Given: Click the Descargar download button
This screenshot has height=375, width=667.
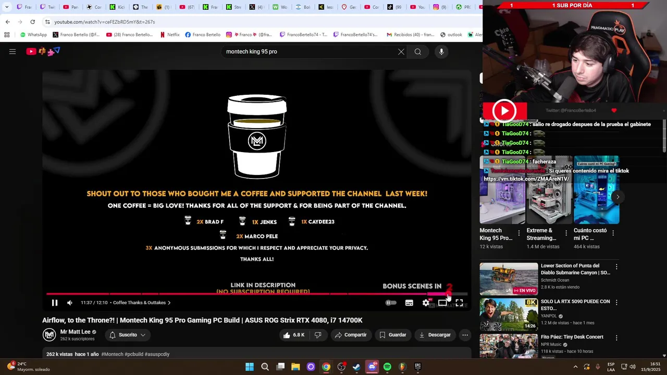Looking at the screenshot, I should coord(435,335).
